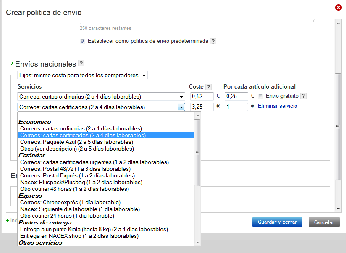346x253 pixels.
Task: Click dropdown list scrollbar up arrow
Action: pyautogui.click(x=197, y=115)
